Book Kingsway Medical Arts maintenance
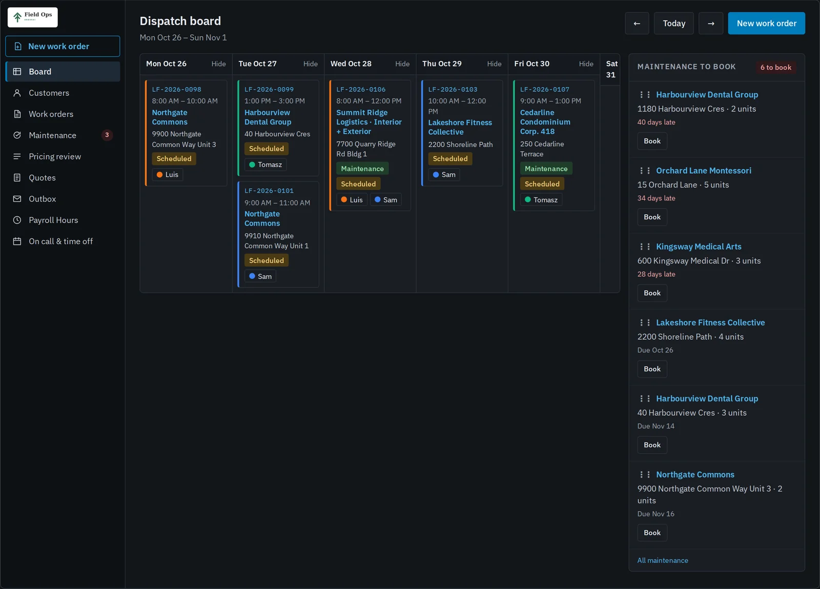 click(652, 293)
